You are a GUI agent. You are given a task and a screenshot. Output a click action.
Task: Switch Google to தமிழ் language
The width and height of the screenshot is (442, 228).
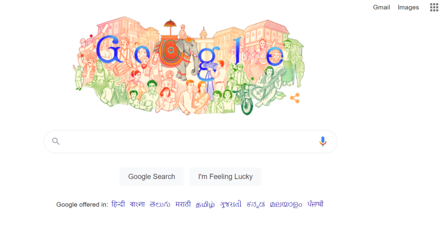pyautogui.click(x=205, y=204)
